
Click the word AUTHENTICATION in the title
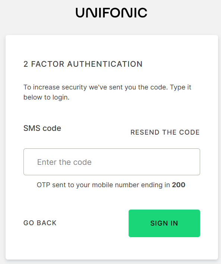pos(105,64)
